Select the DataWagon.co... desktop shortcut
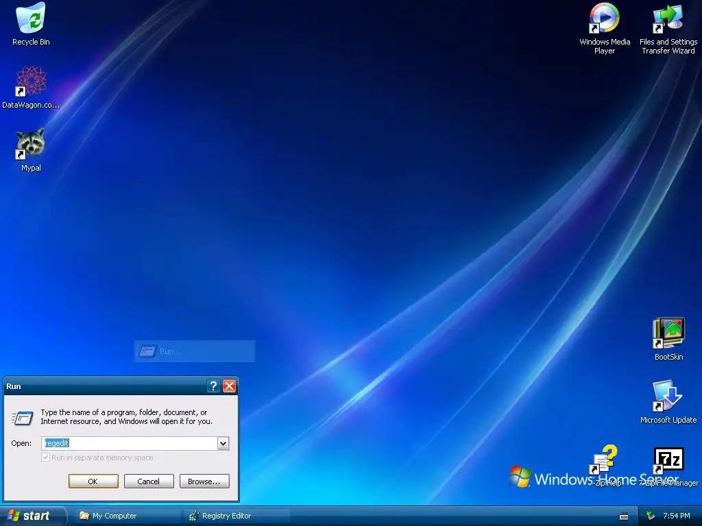Viewport: 702px width, 526px height. pyautogui.click(x=31, y=88)
